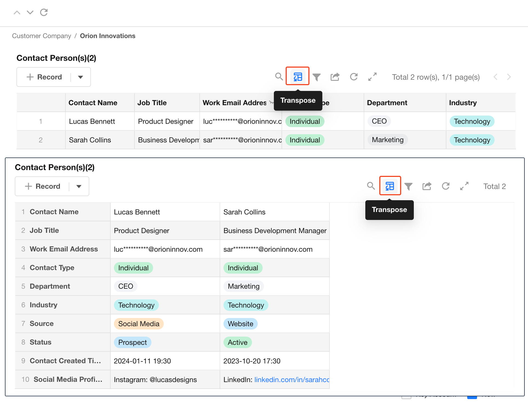Open Sarah's linkedin.com profile link
Viewport: 528px width, 407px height.
(292, 380)
